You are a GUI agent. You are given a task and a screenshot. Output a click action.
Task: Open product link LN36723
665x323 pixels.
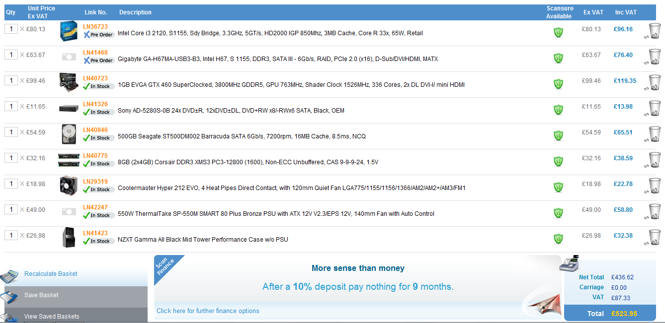(x=95, y=27)
